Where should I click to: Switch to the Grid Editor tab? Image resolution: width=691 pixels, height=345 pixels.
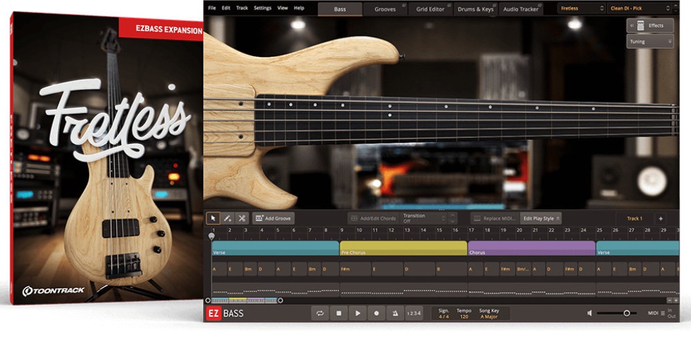pyautogui.click(x=430, y=9)
